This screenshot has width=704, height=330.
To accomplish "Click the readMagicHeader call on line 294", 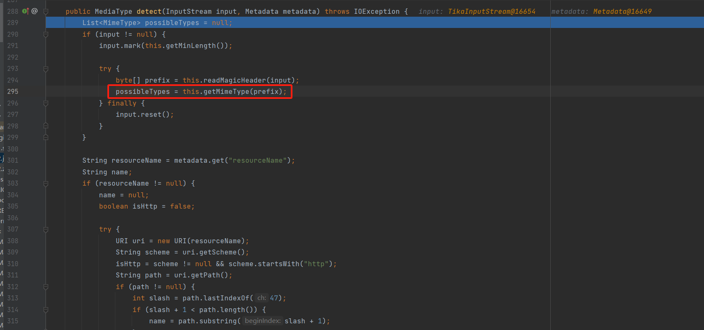I will click(x=234, y=80).
